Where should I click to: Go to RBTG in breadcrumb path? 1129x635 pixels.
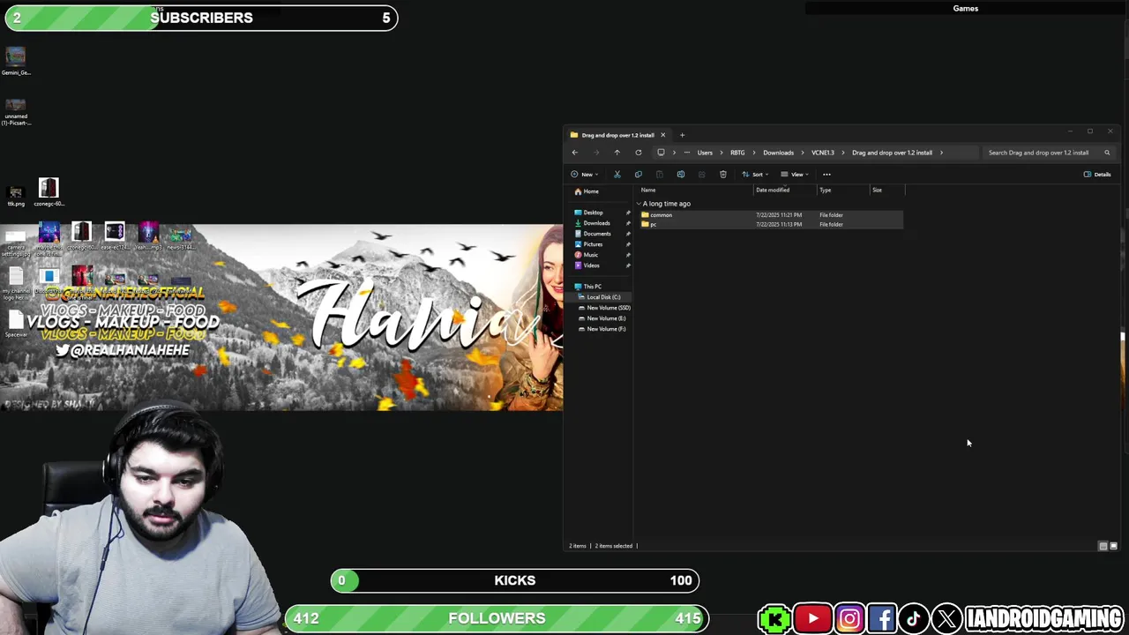click(x=737, y=153)
